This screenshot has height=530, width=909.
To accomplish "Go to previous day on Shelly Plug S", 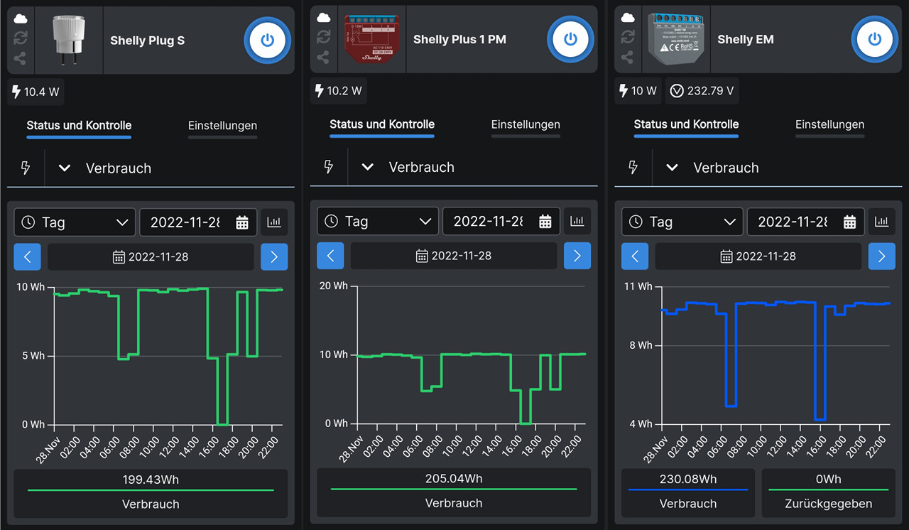I will (x=28, y=257).
